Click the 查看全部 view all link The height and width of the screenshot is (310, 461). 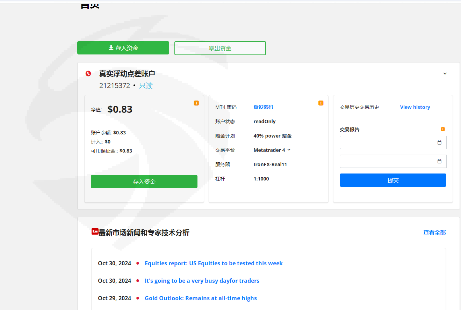(434, 232)
